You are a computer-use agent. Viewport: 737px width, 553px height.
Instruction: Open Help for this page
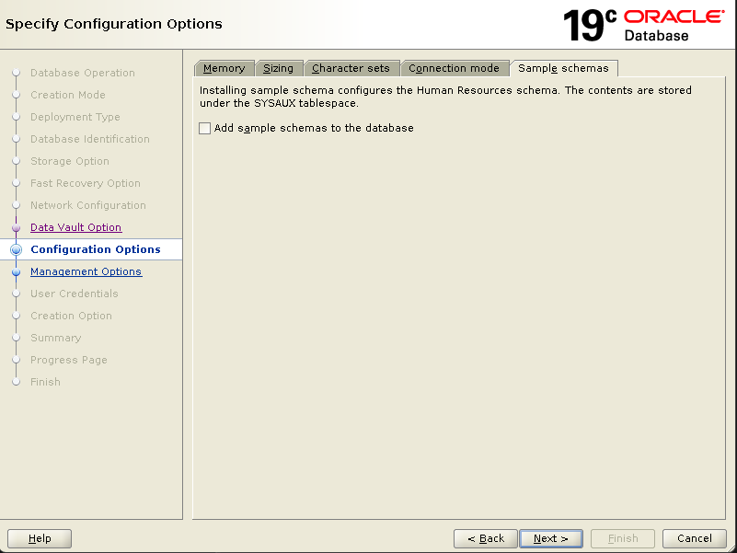[40, 538]
